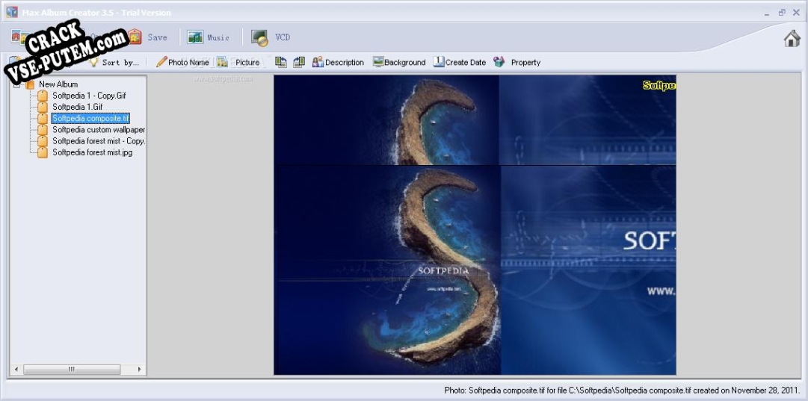Click the tree panel horizontal scrollbar thumb
Screen dimensions: 808x401
[72, 369]
